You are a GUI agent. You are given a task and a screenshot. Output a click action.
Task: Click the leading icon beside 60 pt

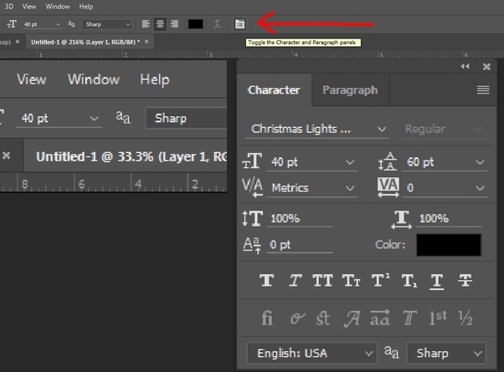point(387,161)
